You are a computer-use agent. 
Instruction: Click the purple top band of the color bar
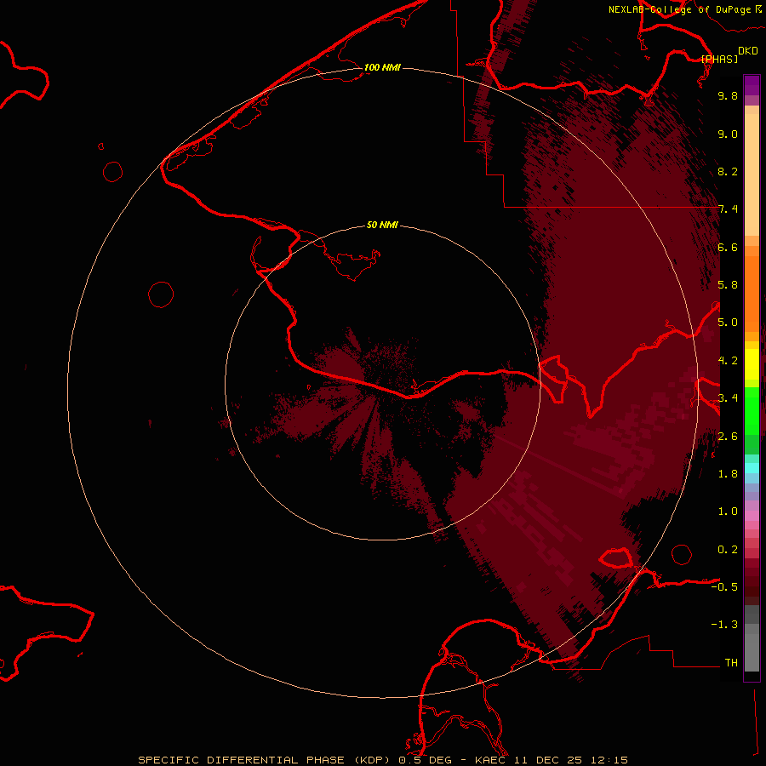pyautogui.click(x=752, y=85)
